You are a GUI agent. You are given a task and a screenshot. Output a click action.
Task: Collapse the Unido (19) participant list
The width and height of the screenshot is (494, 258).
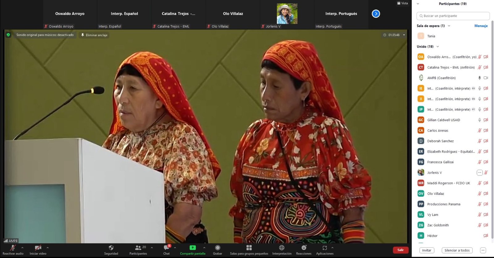[x=438, y=47]
